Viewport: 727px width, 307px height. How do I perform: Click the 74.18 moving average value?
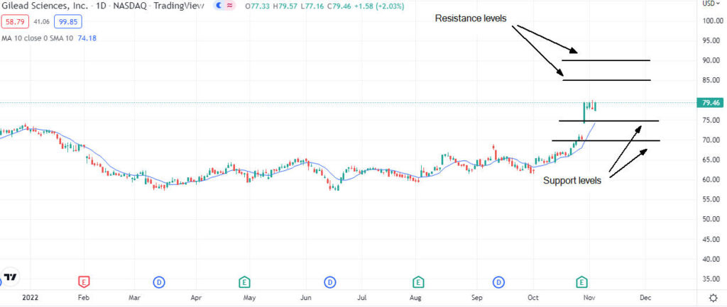point(87,38)
